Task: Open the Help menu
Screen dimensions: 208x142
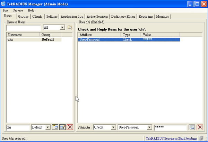Action: (x=31, y=10)
